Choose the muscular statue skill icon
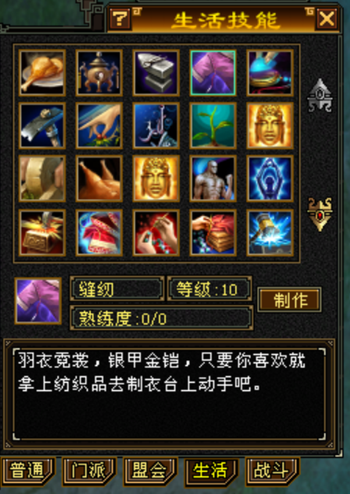The height and width of the screenshot is (494, 350). click(213, 179)
